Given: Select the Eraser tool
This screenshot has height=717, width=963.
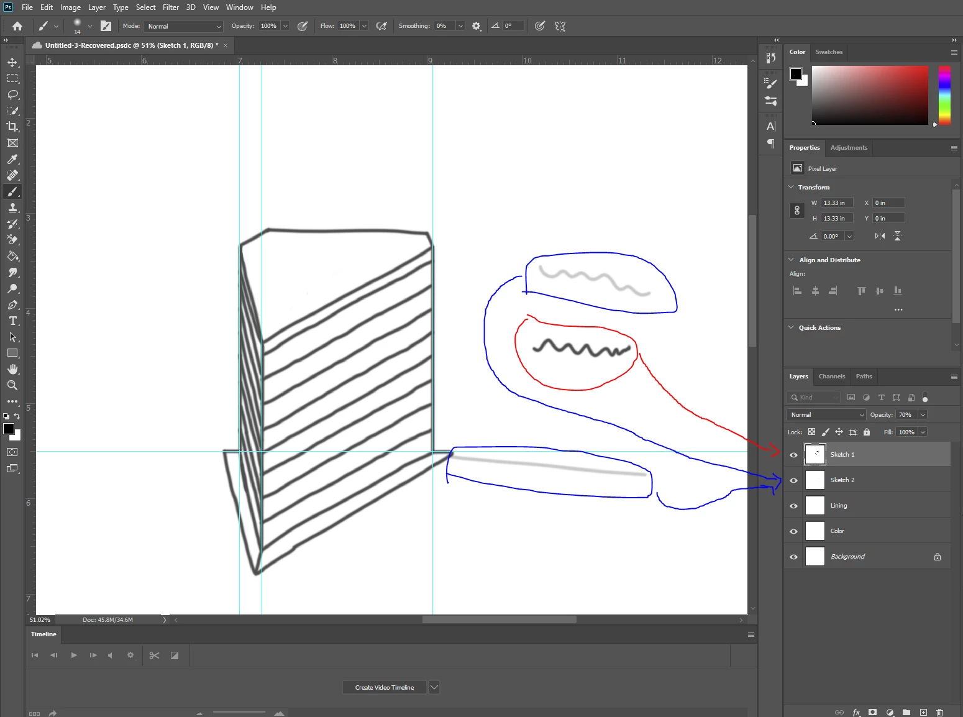Looking at the screenshot, I should click(x=12, y=240).
